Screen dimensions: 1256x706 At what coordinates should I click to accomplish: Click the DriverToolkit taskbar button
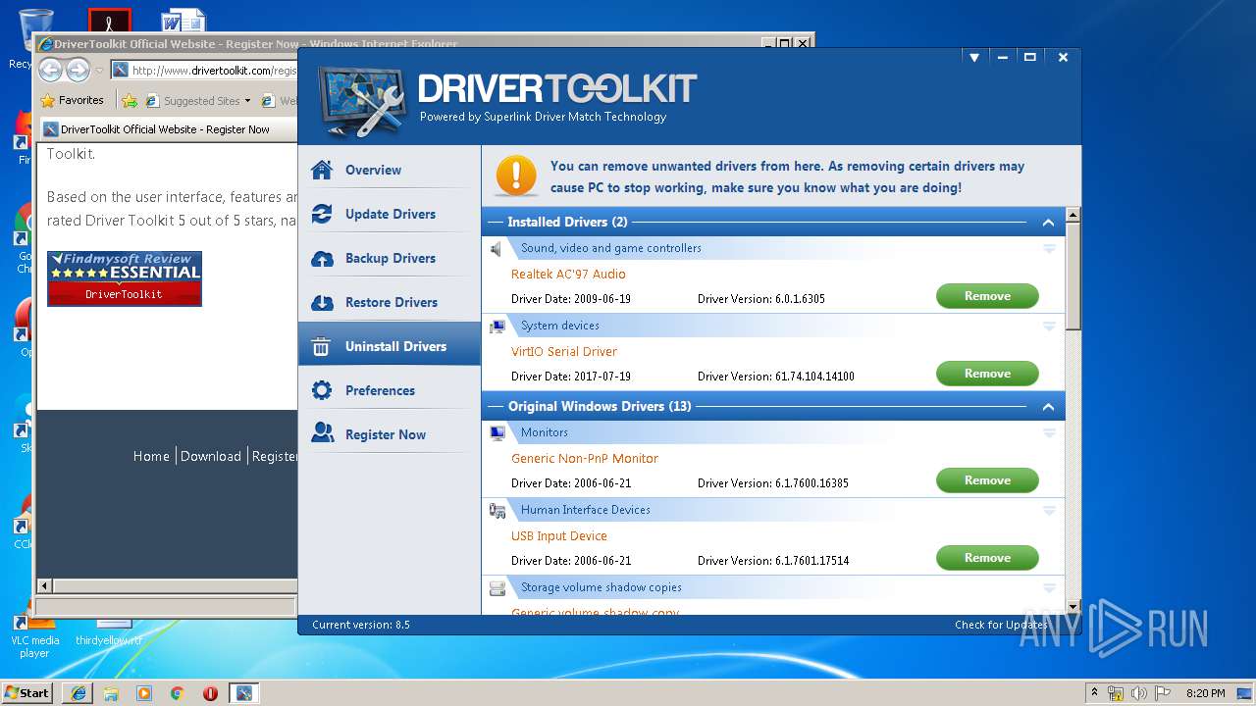243,692
